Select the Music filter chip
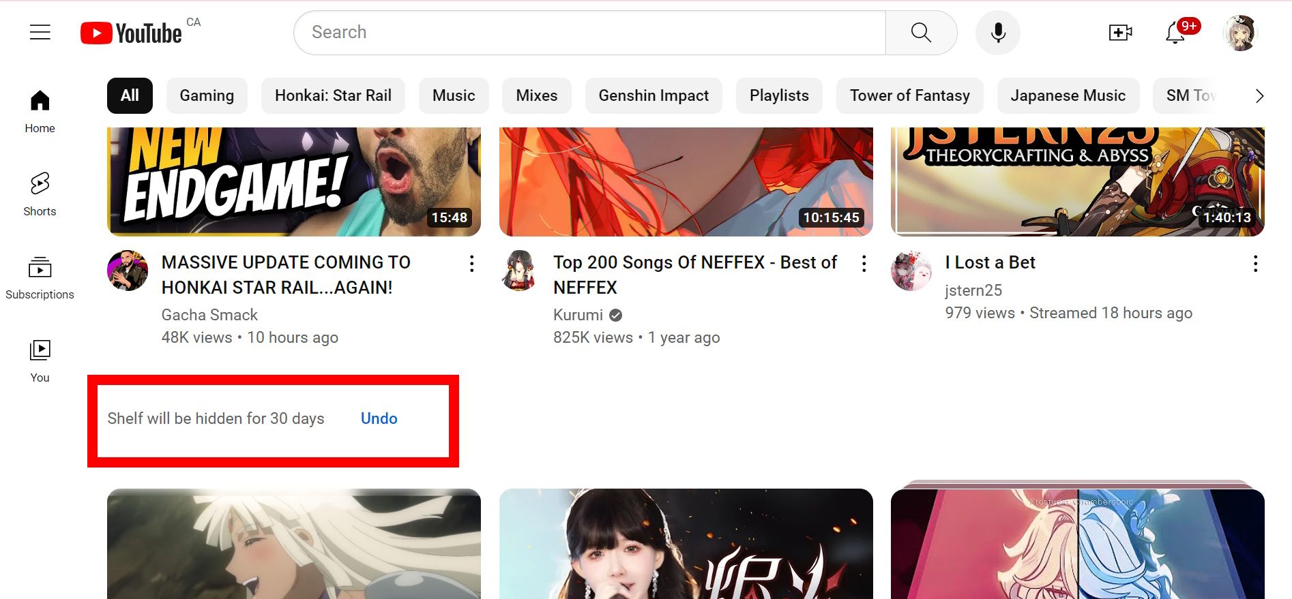 pyautogui.click(x=454, y=95)
